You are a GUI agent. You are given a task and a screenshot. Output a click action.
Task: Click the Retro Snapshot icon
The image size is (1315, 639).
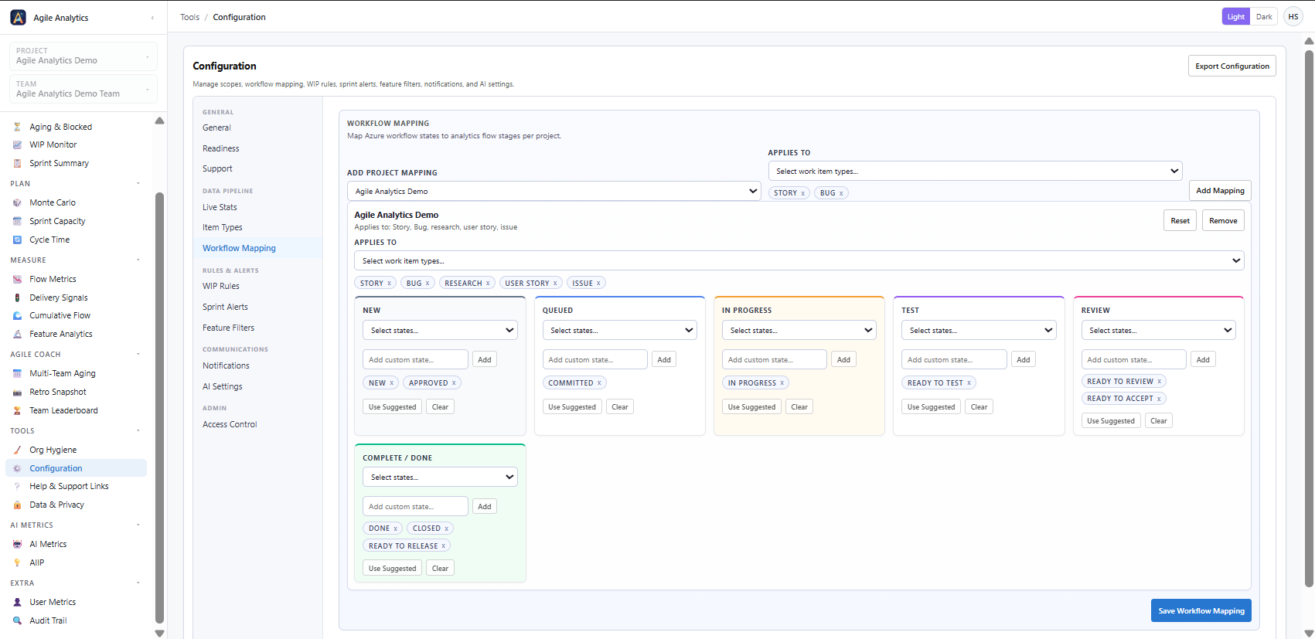[x=17, y=392]
